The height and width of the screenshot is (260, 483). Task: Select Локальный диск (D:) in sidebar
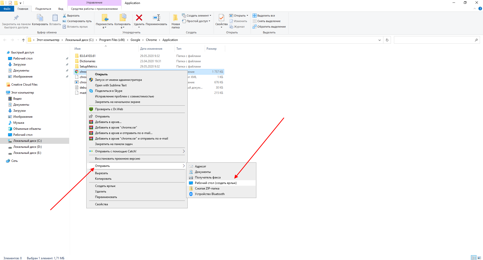27,147
